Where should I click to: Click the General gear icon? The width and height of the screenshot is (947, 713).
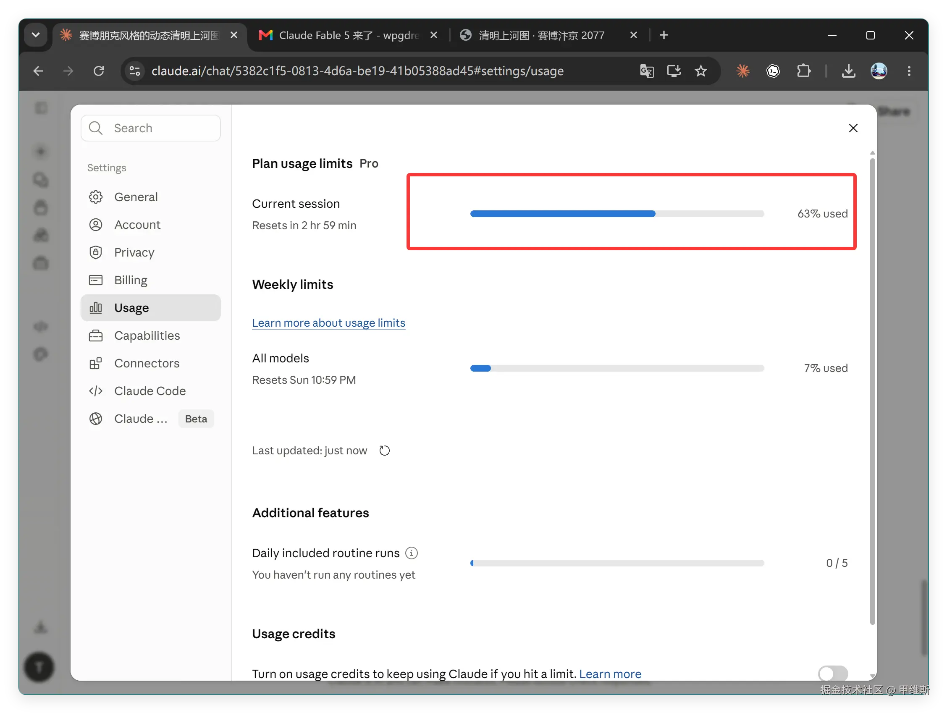95,197
